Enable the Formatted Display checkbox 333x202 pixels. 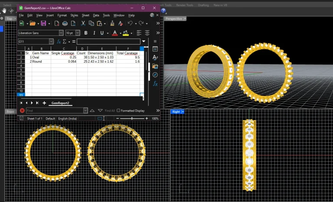click(x=118, y=111)
